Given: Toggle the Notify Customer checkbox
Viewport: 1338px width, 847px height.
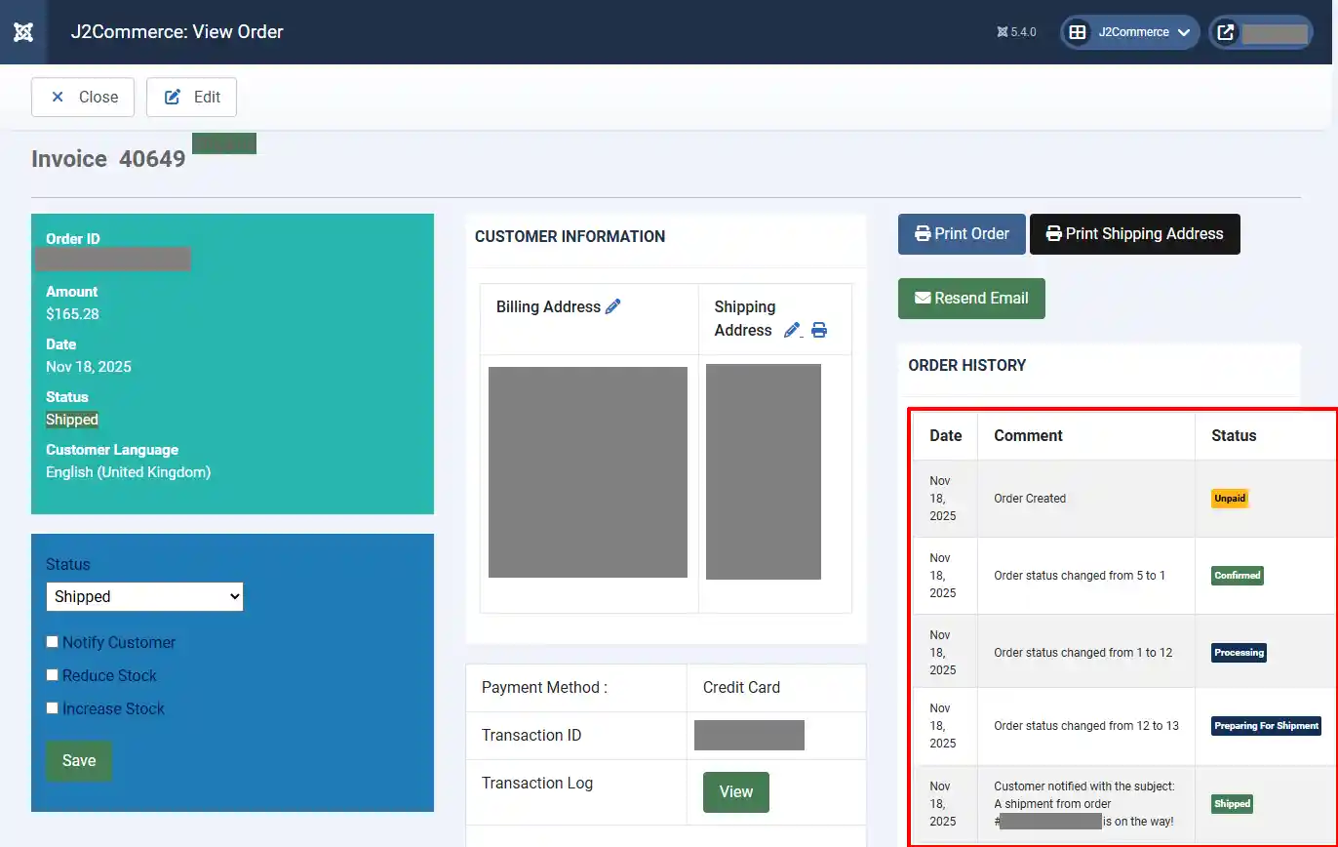Looking at the screenshot, I should coord(53,642).
